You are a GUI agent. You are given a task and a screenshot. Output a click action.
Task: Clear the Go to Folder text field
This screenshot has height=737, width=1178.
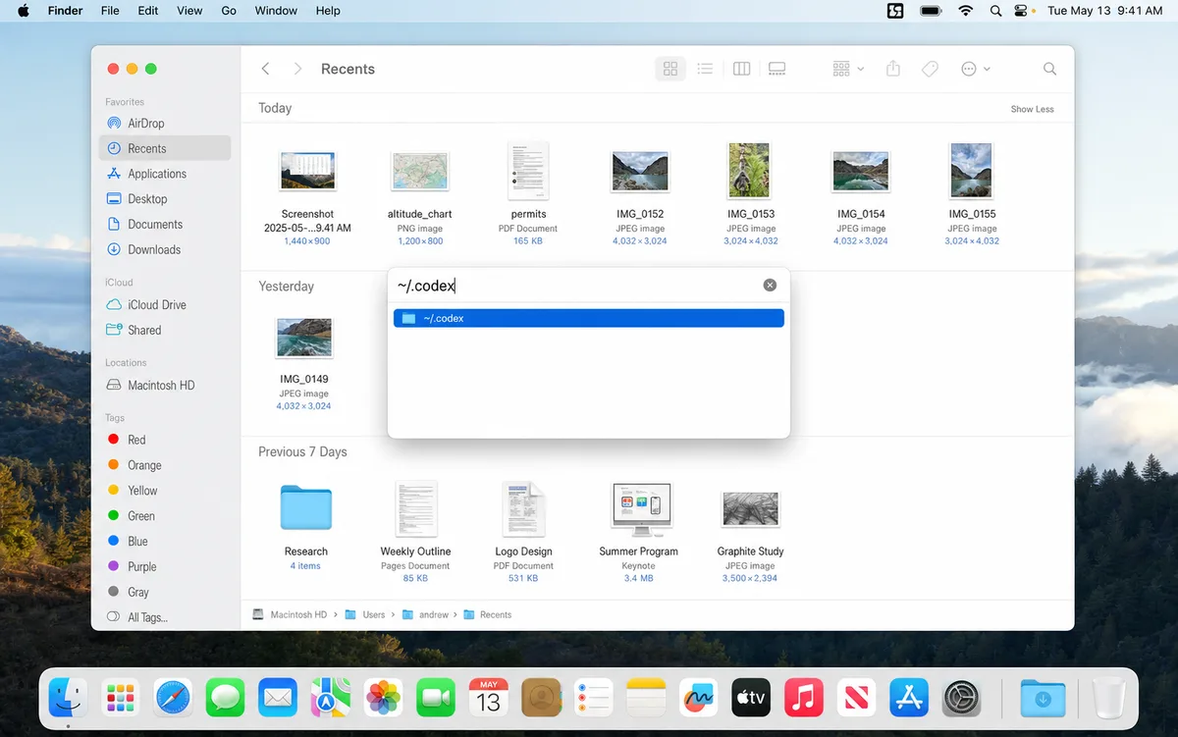pyautogui.click(x=770, y=285)
